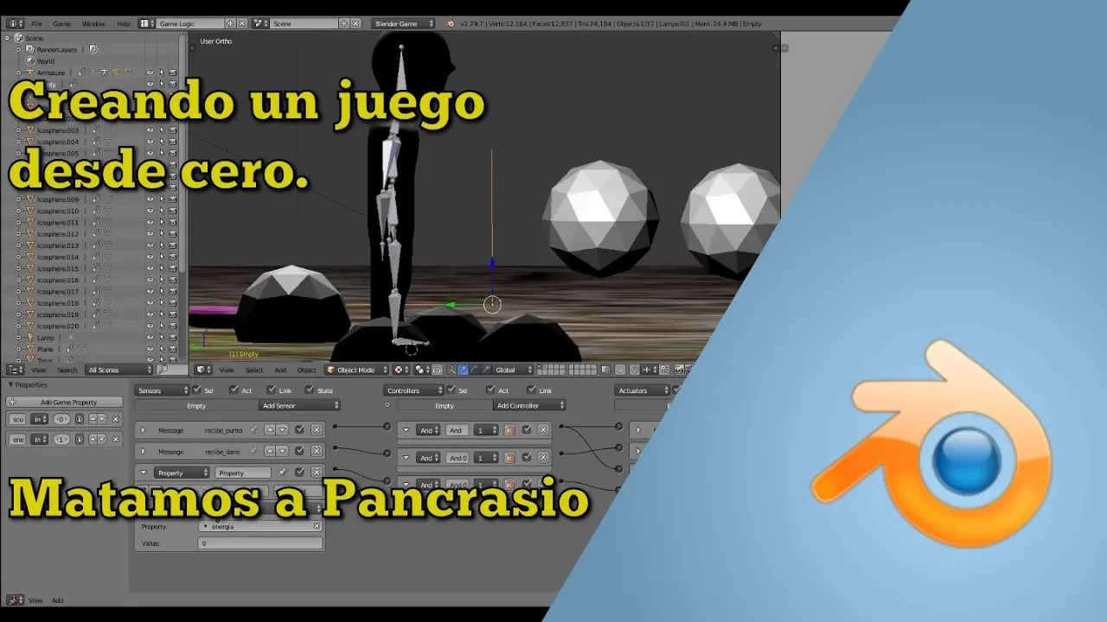Open the Blender Game engine dropdown
This screenshot has height=622, width=1107.
[404, 23]
